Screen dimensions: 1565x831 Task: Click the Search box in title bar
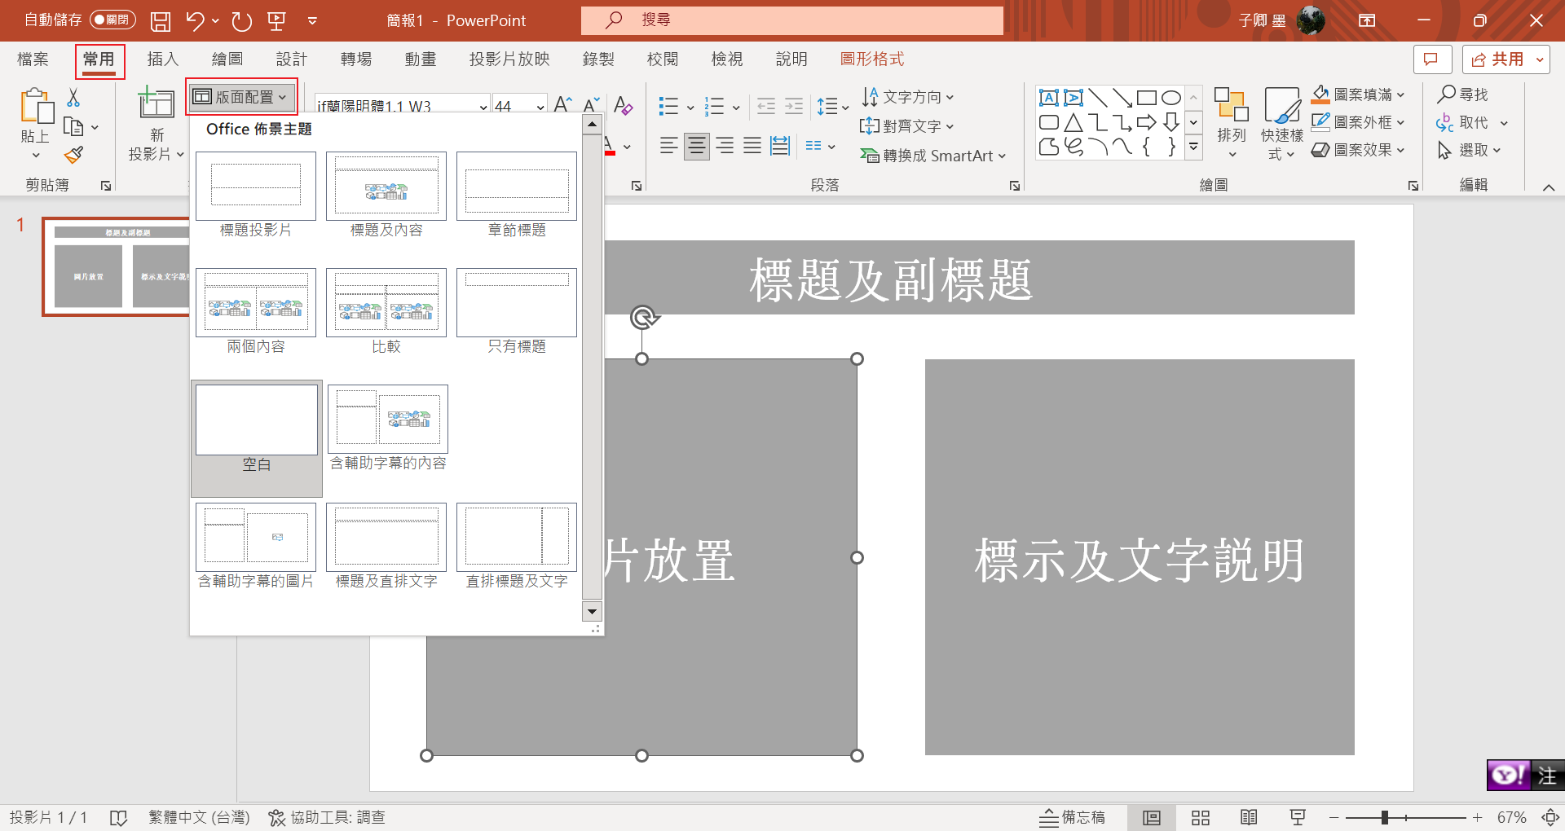[x=791, y=20]
